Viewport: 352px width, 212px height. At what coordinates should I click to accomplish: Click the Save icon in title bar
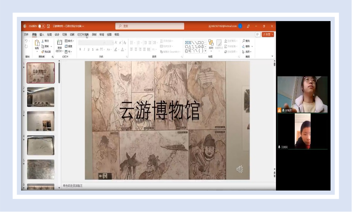[x=48, y=26]
